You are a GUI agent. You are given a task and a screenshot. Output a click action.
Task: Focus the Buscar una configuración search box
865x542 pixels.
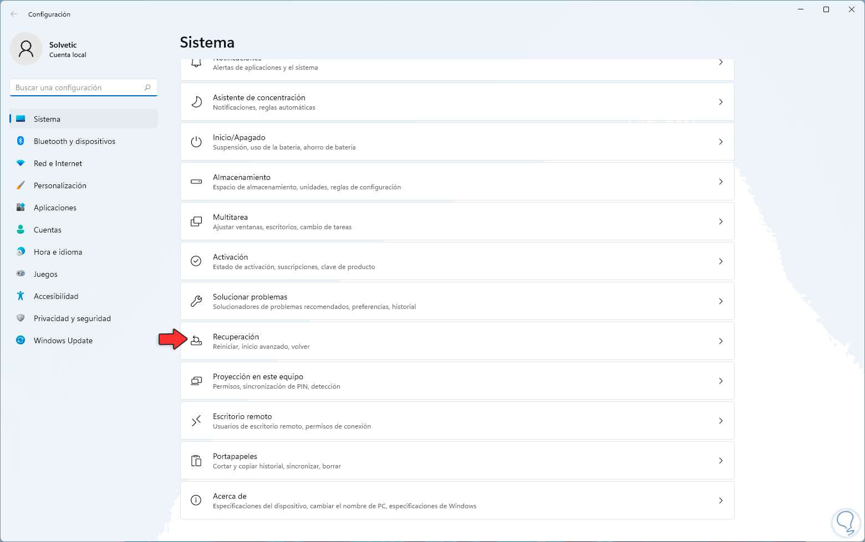click(78, 87)
